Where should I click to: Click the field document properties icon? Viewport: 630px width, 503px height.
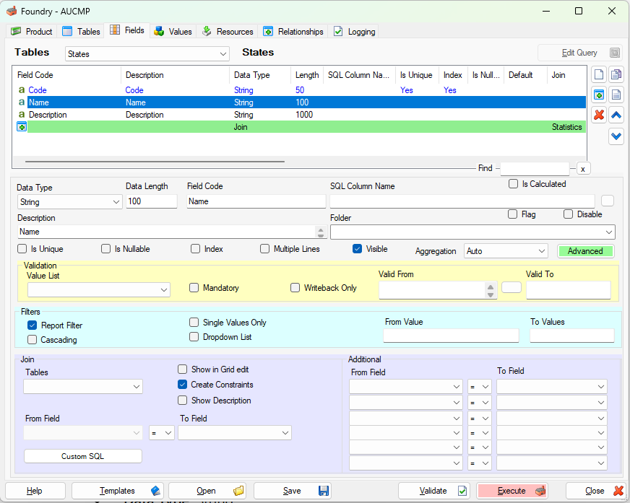pyautogui.click(x=616, y=95)
